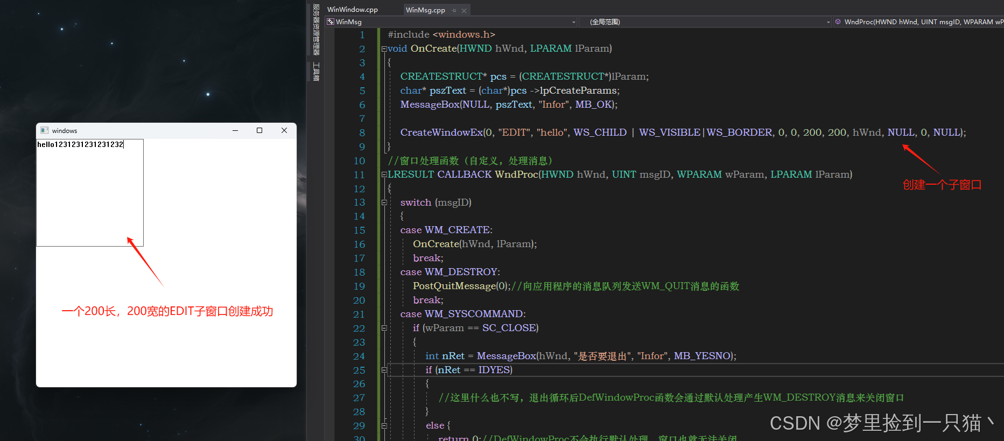Click 'switch (msgID)' on line 13
Image resolution: width=1004 pixels, height=441 pixels.
tap(436, 202)
